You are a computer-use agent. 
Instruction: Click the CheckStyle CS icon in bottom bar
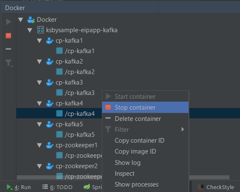tap(201, 187)
